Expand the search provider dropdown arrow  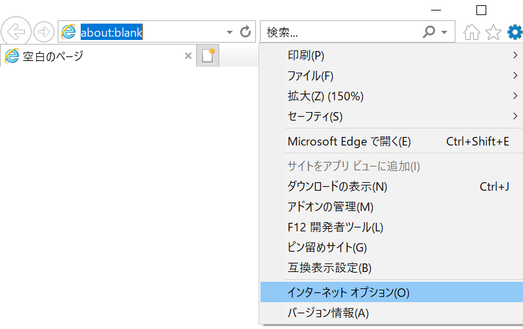pyautogui.click(x=444, y=32)
